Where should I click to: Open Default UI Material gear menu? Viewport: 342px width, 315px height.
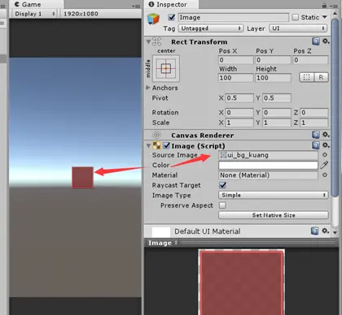pyautogui.click(x=325, y=231)
